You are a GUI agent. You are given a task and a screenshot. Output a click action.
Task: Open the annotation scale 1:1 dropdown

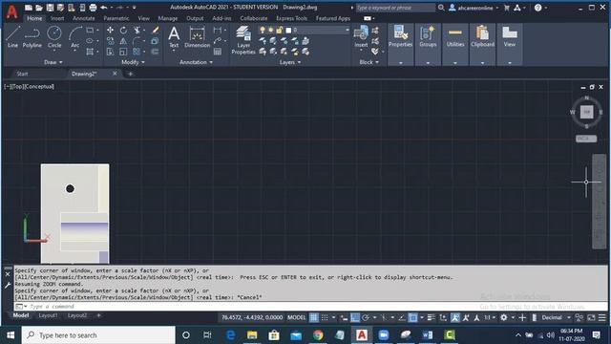490,318
